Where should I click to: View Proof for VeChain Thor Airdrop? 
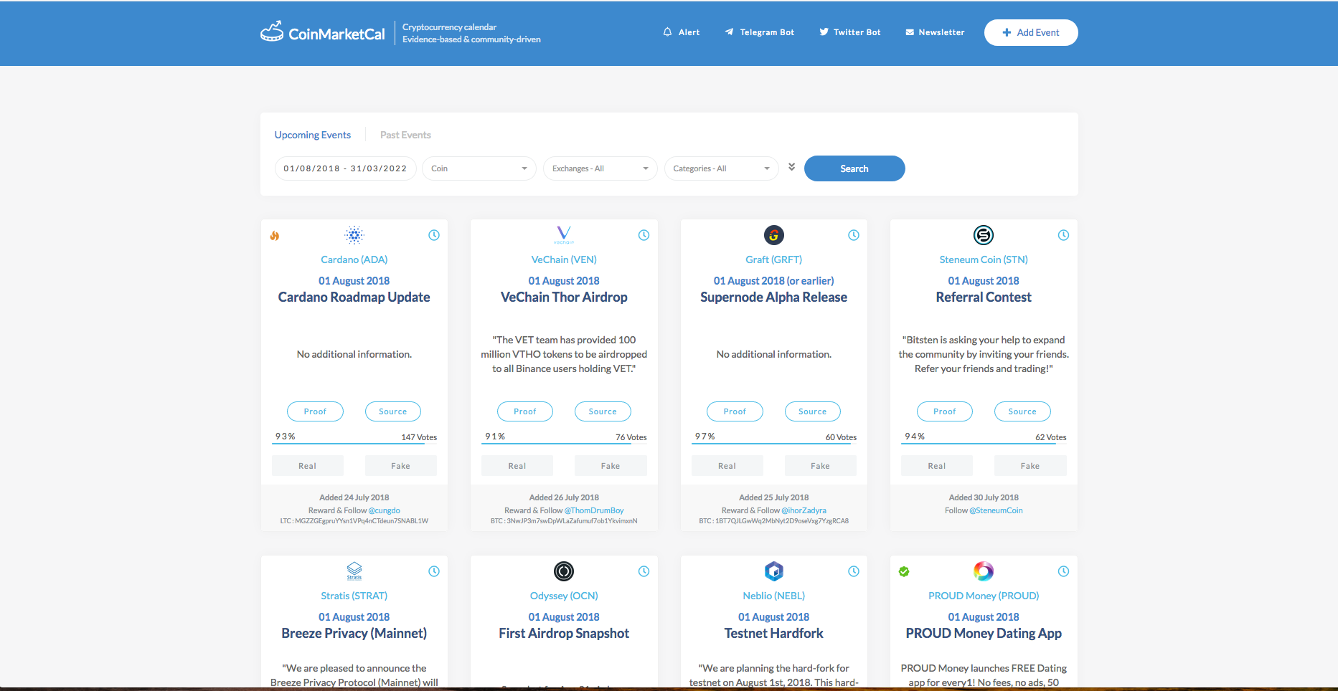(x=525, y=411)
